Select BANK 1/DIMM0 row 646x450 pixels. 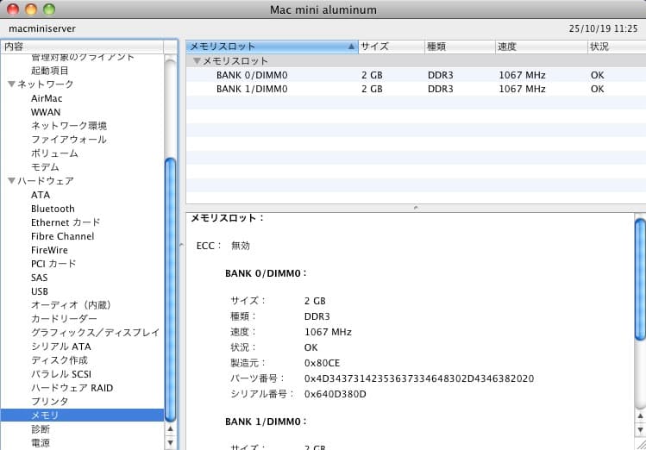click(416, 89)
